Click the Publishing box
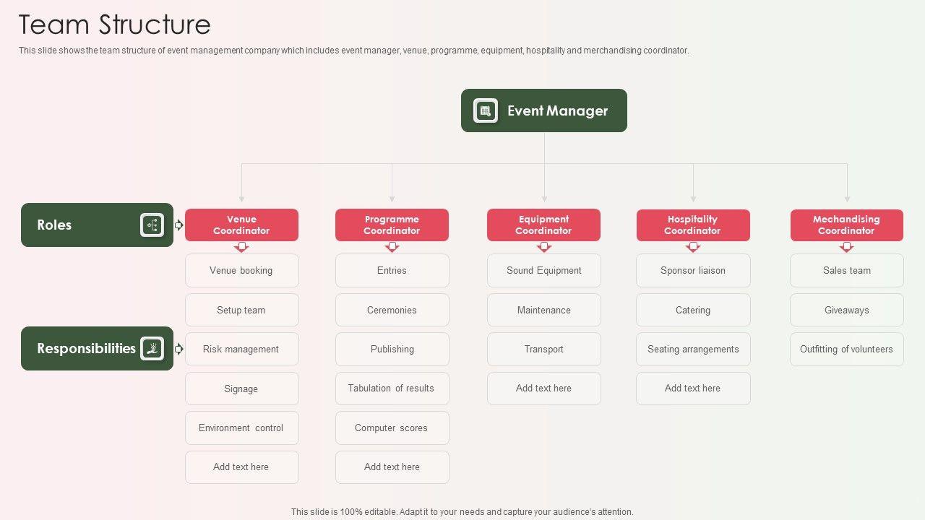The height and width of the screenshot is (520, 925). coord(392,349)
